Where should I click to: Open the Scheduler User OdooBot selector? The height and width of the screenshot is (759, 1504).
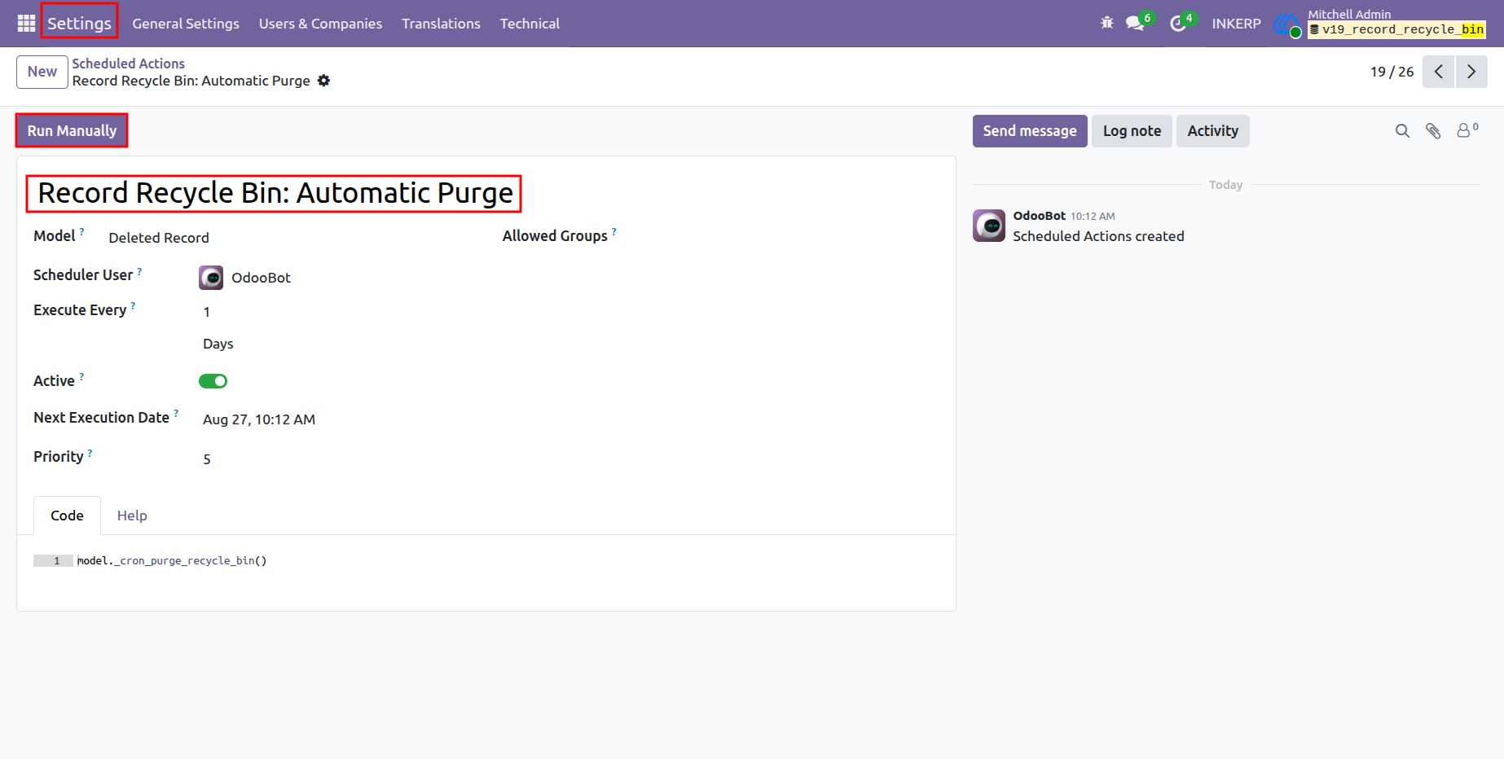261,278
